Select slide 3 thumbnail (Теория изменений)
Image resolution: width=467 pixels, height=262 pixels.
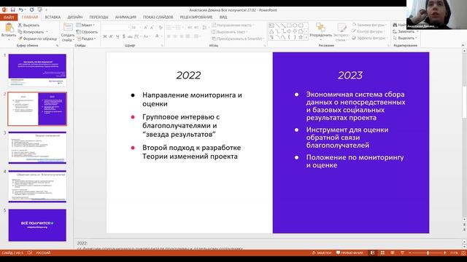point(37,148)
